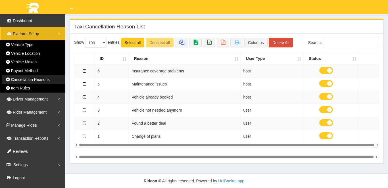Click the copy to clipboard export icon
This screenshot has height=188, width=388.
182,43
